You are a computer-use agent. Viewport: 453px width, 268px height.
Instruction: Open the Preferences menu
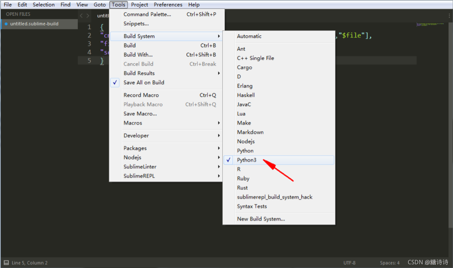[x=168, y=5]
